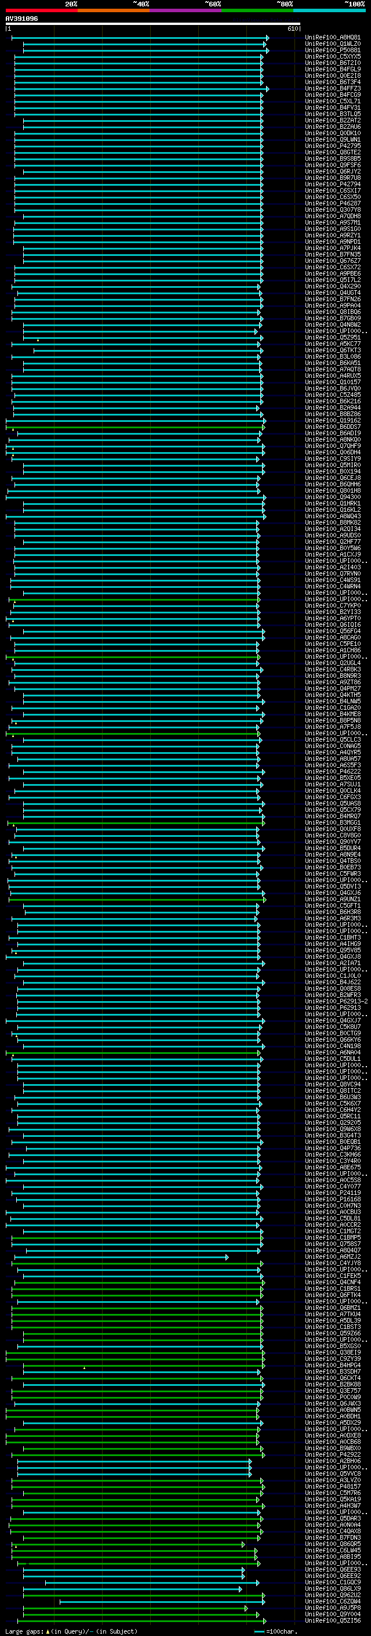Screen dimensions: 371x1636
Task: Select the UniRef100_B2ZAU6 label
Action: (332, 127)
